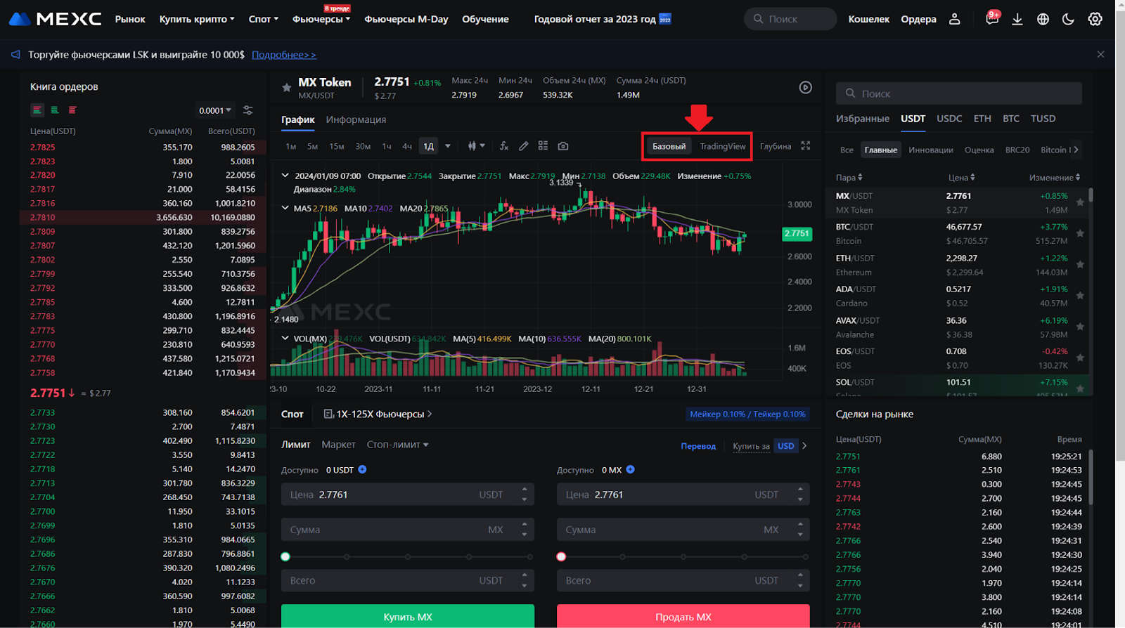
Task: Go to Рынок menu item
Action: [130, 19]
